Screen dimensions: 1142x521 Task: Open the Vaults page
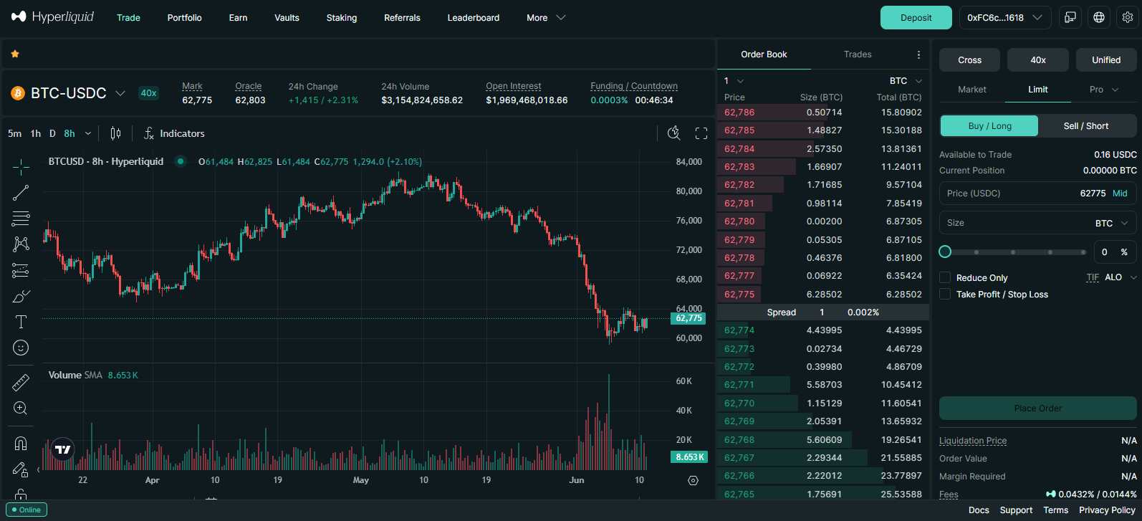coord(287,17)
